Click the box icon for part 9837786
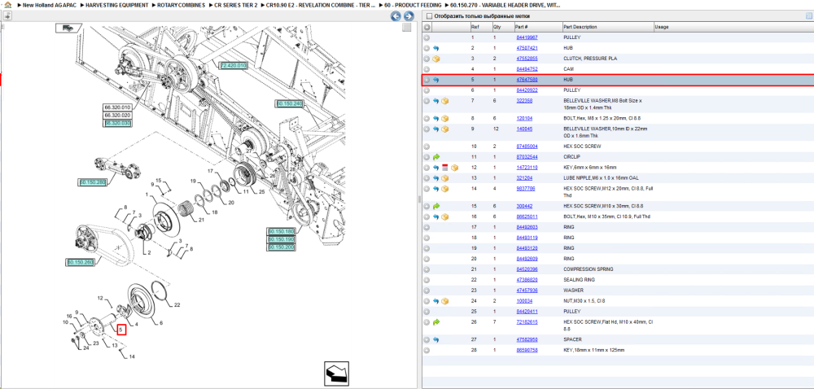This screenshot has height=389, width=814. point(445,189)
